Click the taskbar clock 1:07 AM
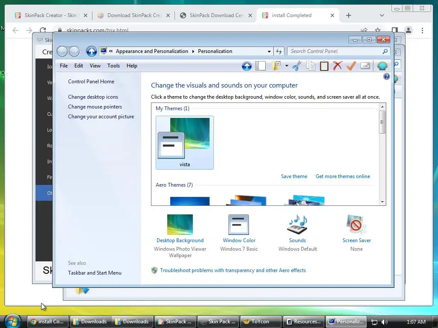 coord(416,322)
